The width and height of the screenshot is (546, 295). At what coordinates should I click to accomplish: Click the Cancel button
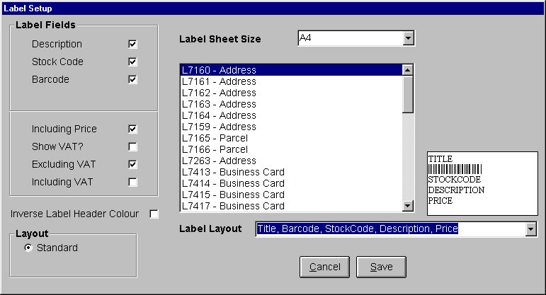[x=324, y=267]
